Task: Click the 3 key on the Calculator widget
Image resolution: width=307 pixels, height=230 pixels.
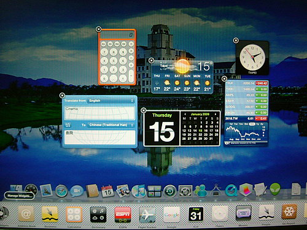Action: (123, 69)
